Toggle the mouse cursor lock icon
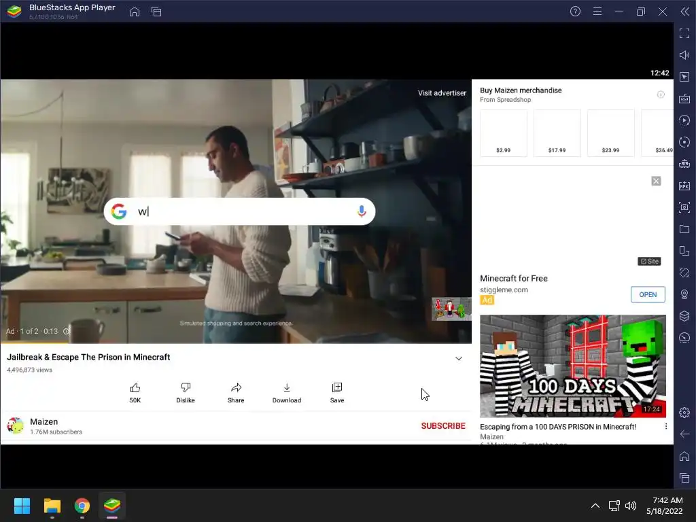This screenshot has height=522, width=696. click(x=684, y=77)
